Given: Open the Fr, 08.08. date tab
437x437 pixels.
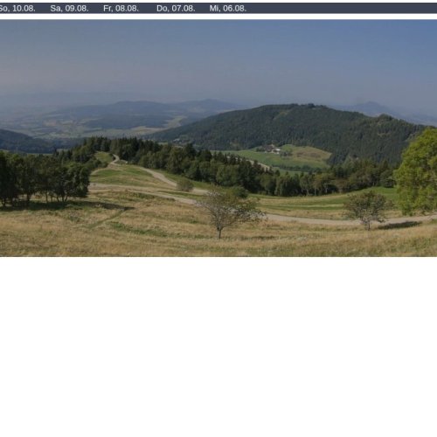Looking at the screenshot, I should click(x=121, y=9).
